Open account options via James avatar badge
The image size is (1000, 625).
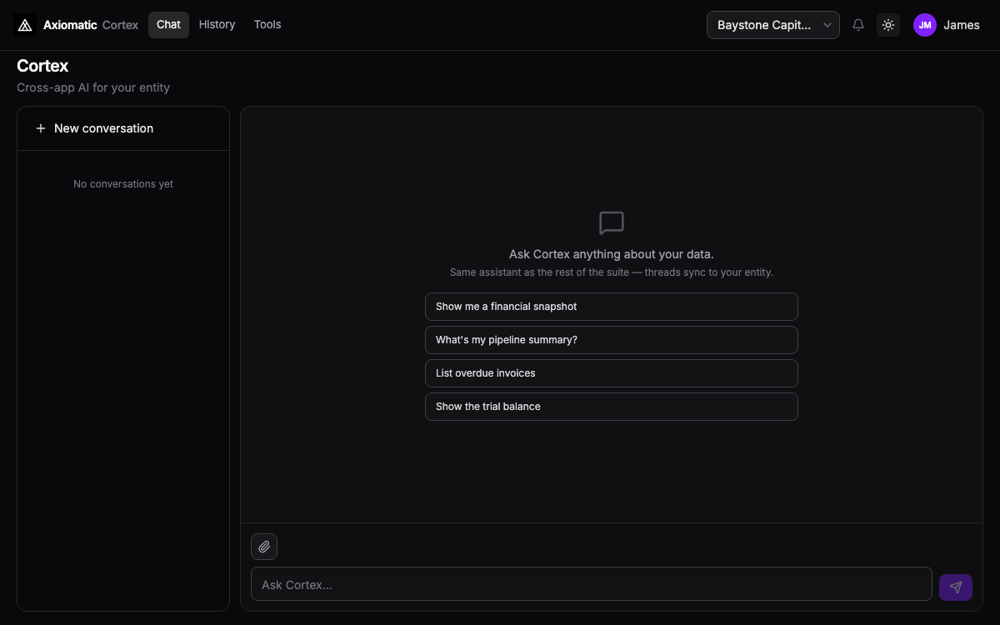tap(924, 25)
